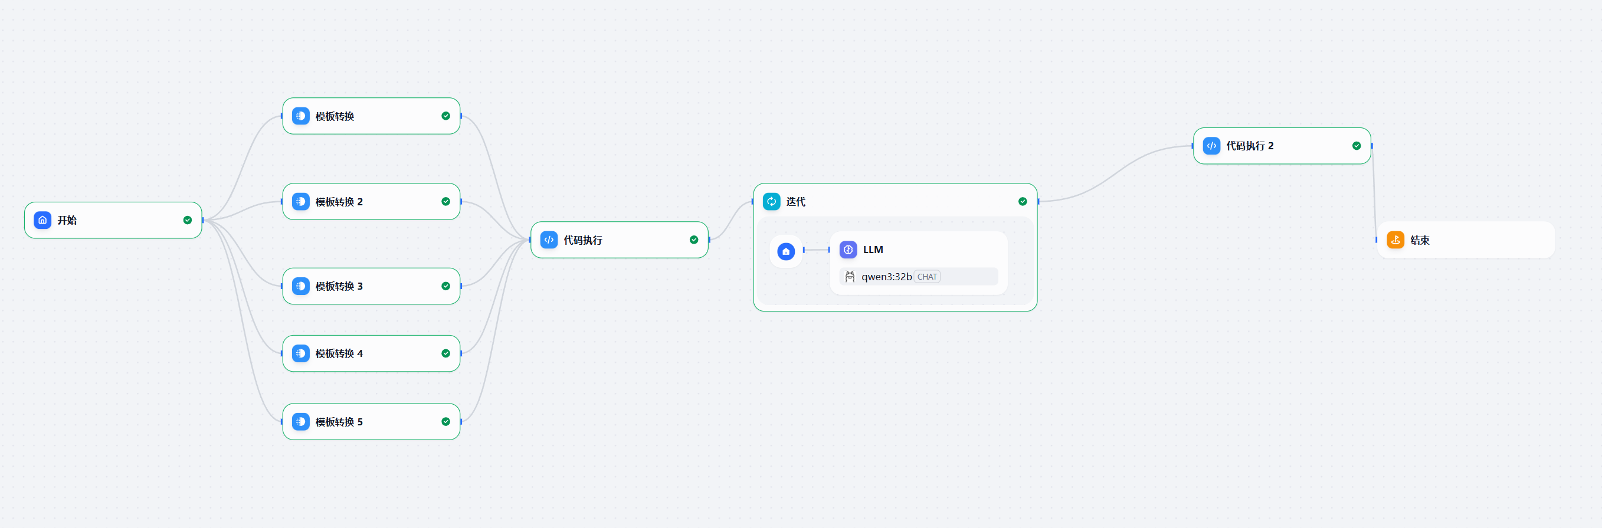Click the qwen3:32b model label
Viewport: 1602px width, 528px height.
tap(886, 277)
